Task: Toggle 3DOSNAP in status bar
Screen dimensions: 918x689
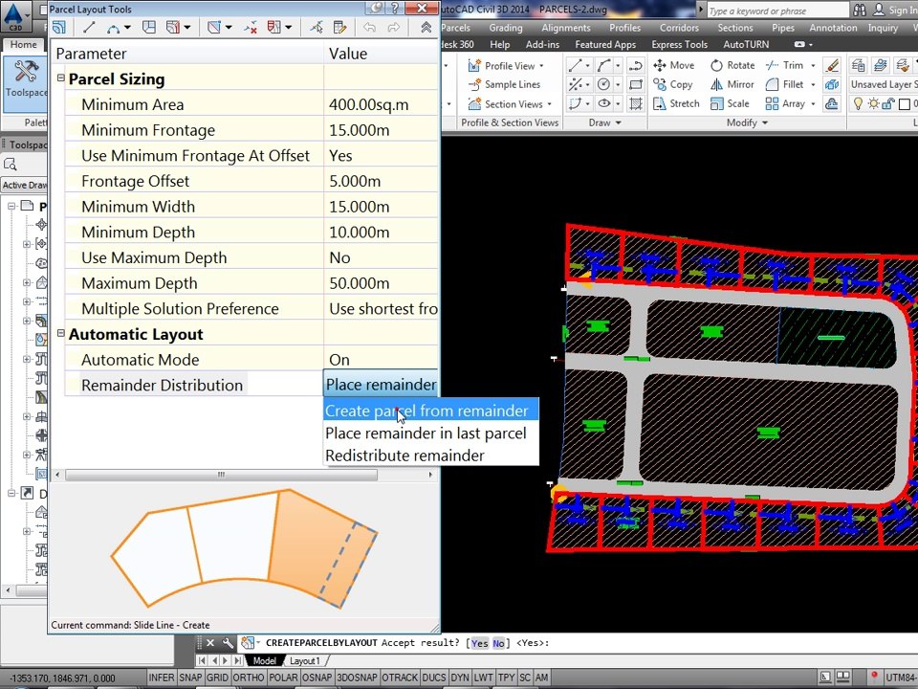Action: [357, 678]
